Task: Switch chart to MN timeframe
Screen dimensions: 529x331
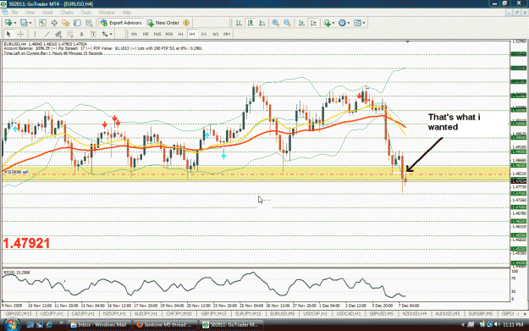Action: coord(227,34)
